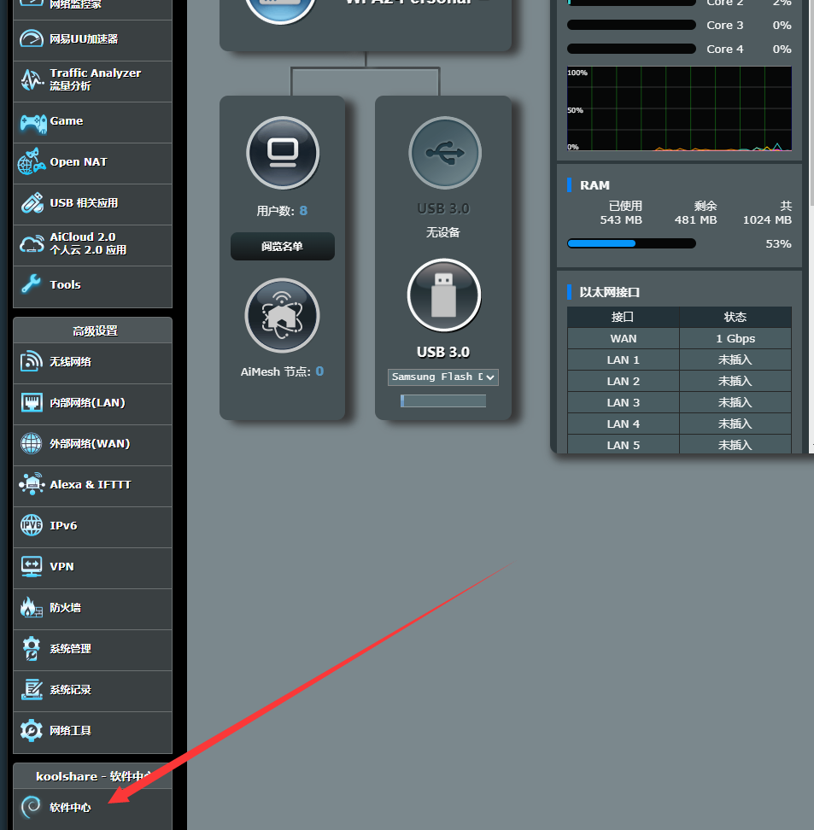Click the AiMesh node icon
The height and width of the screenshot is (830, 814).
coord(282,315)
